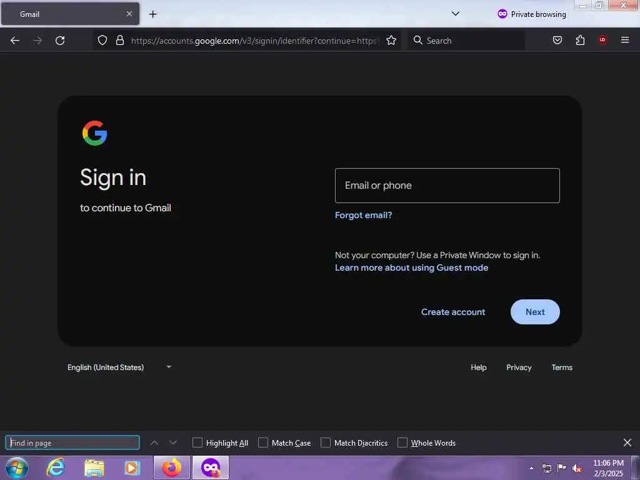Close the find bar
Image resolution: width=640 pixels, height=480 pixels.
click(x=627, y=442)
